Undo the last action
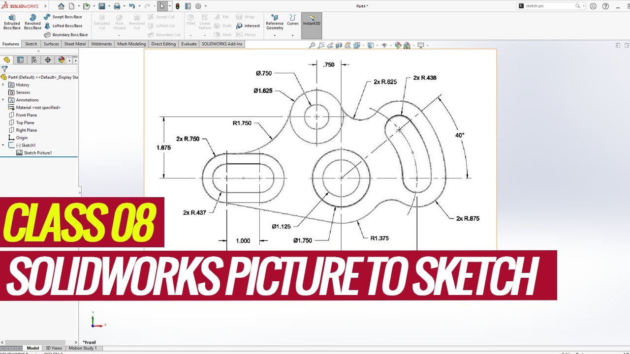 tap(131, 6)
